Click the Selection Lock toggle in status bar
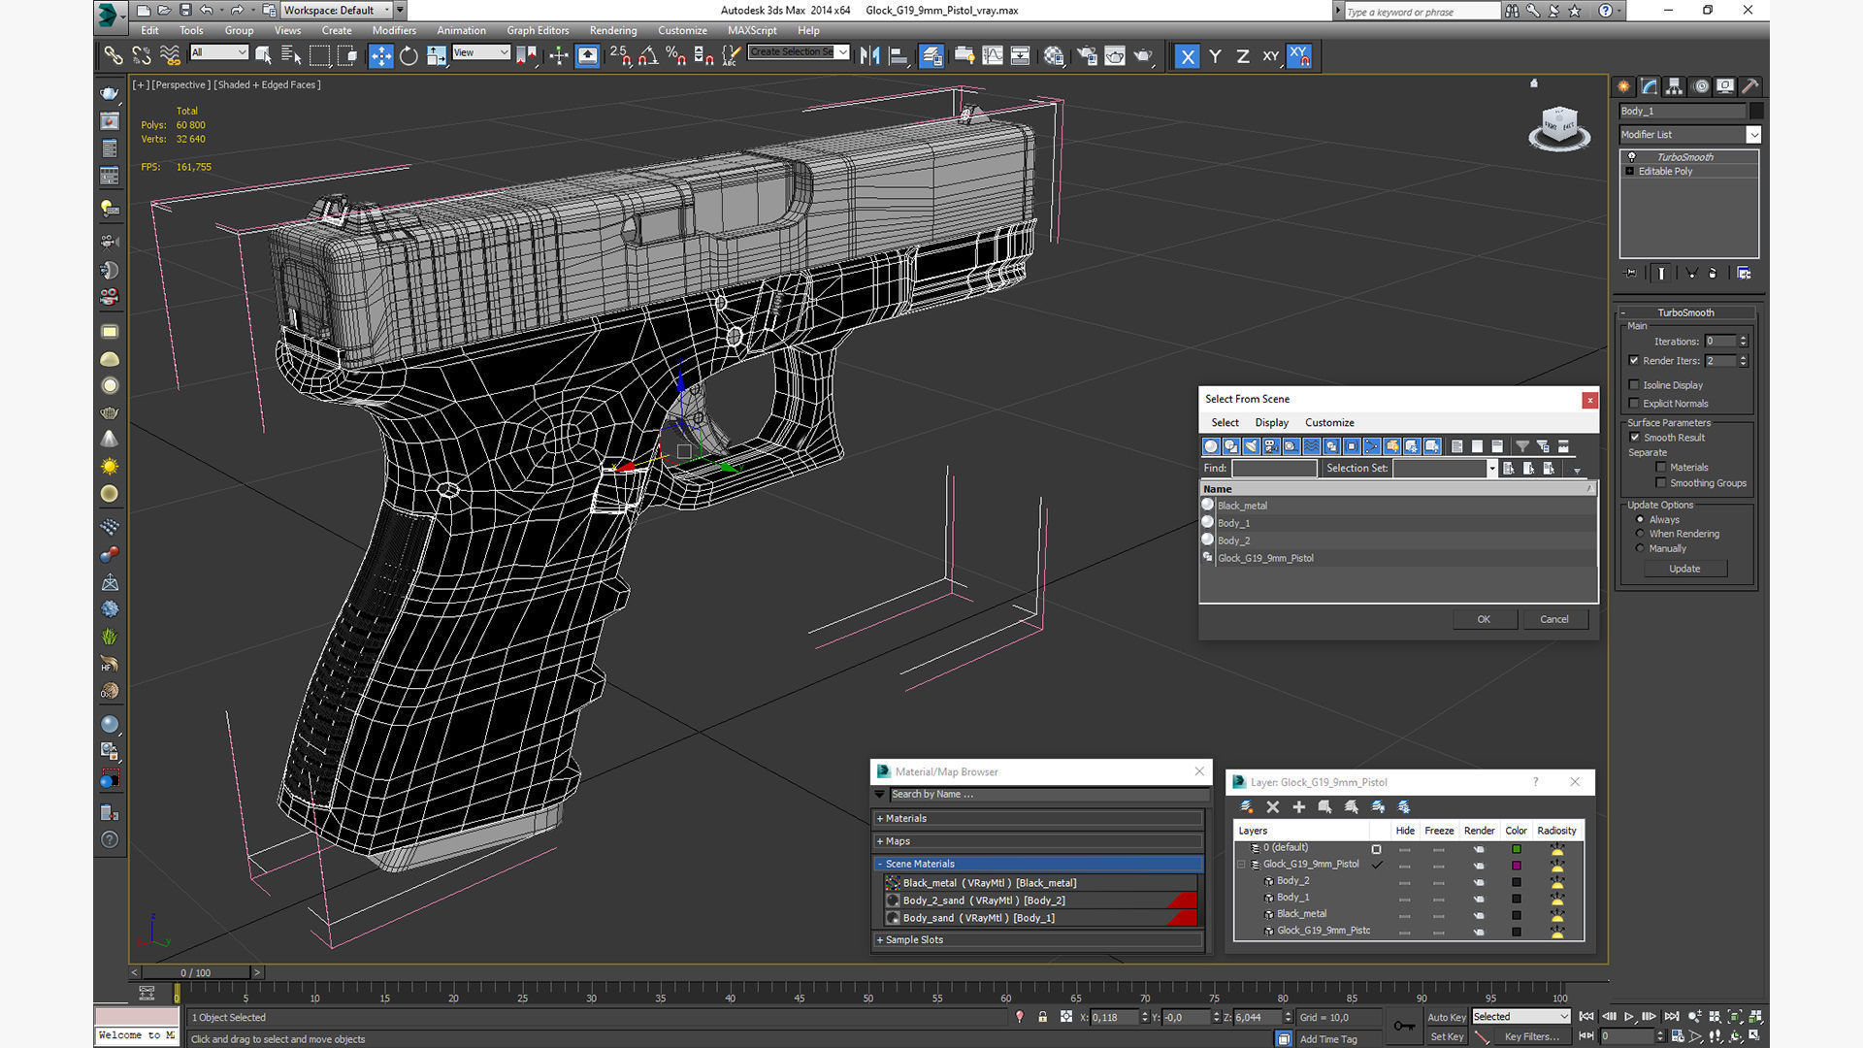The height and width of the screenshot is (1048, 1863). coord(1042,1017)
